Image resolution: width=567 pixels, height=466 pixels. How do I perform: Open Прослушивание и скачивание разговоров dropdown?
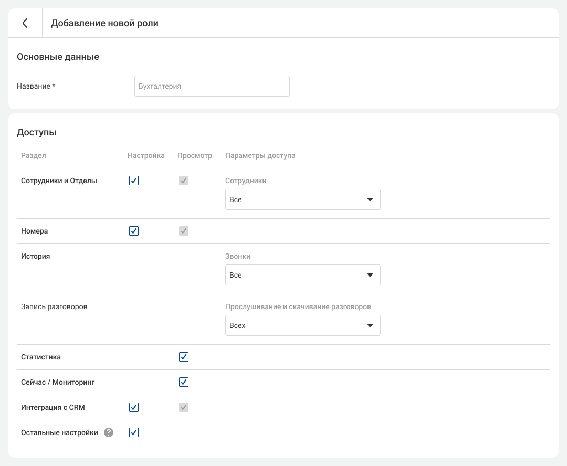pyautogui.click(x=302, y=325)
